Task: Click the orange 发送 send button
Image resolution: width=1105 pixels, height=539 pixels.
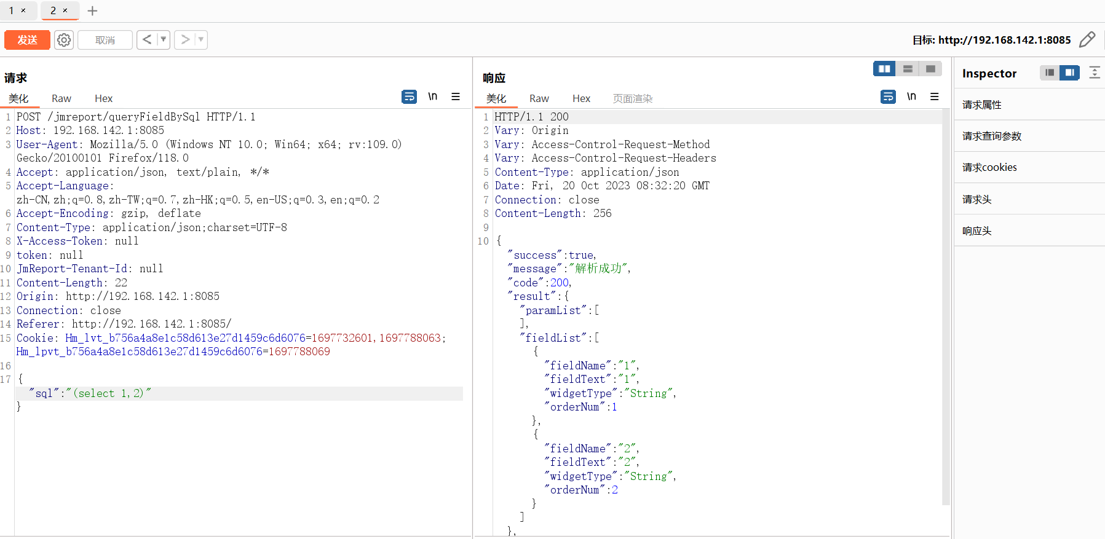Action: tap(27, 40)
